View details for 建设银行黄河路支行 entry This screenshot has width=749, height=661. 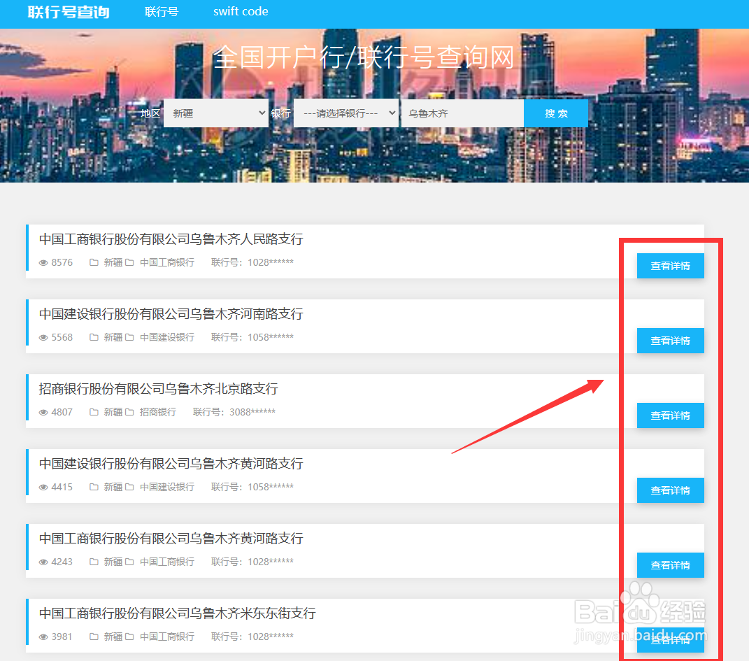tap(670, 490)
